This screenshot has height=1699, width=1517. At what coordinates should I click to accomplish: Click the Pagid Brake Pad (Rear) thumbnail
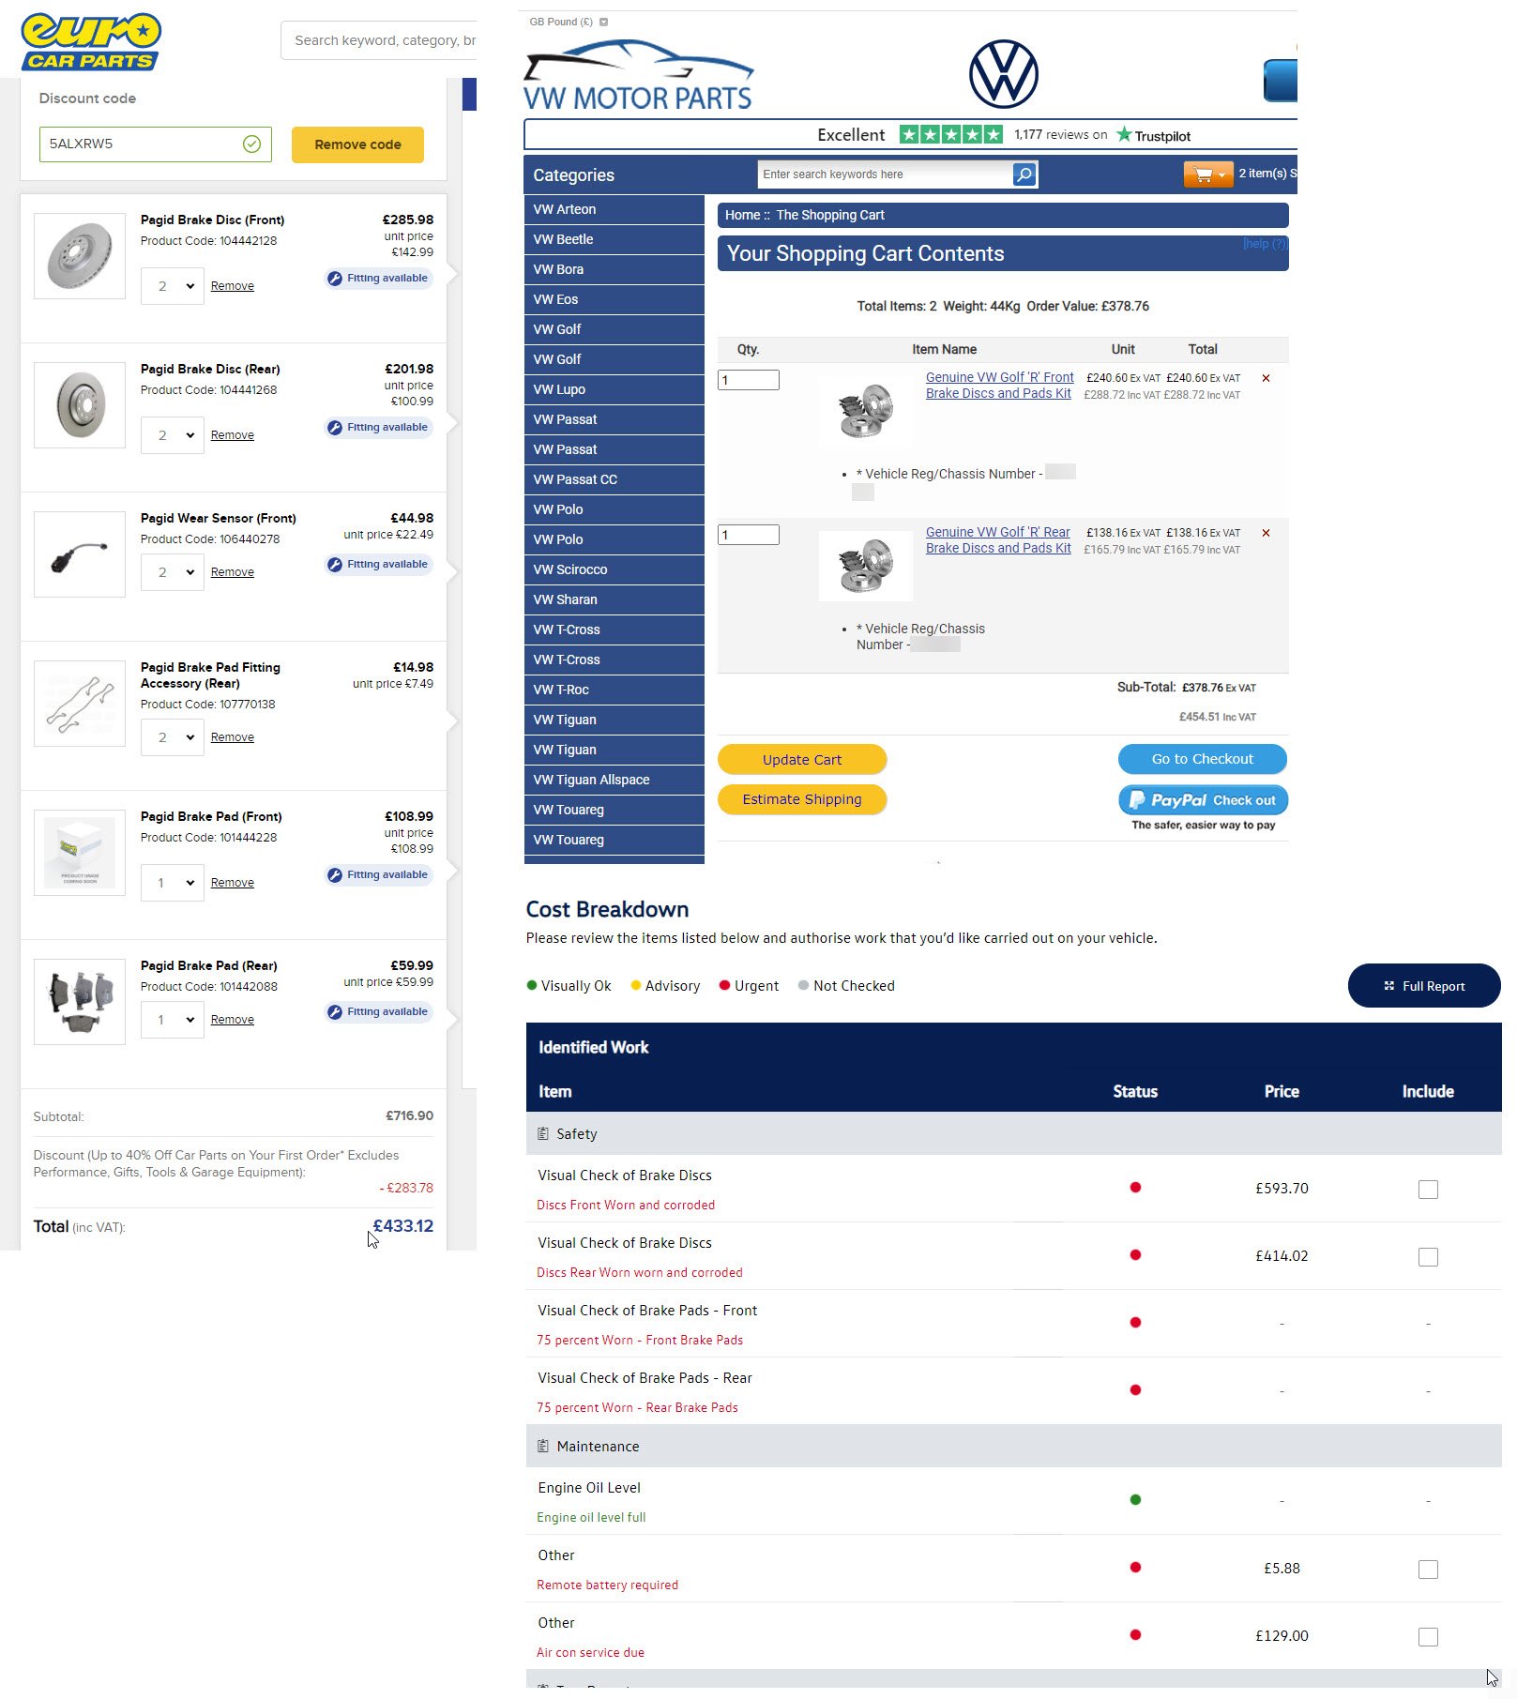[x=80, y=1001]
